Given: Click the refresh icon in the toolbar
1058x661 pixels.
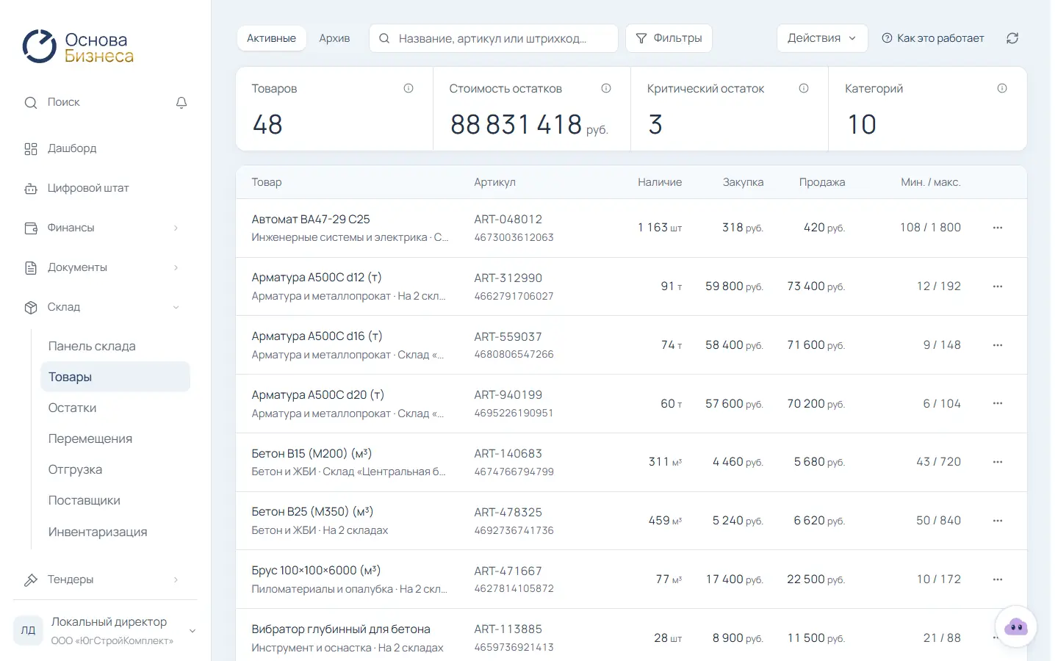Looking at the screenshot, I should pyautogui.click(x=1012, y=38).
